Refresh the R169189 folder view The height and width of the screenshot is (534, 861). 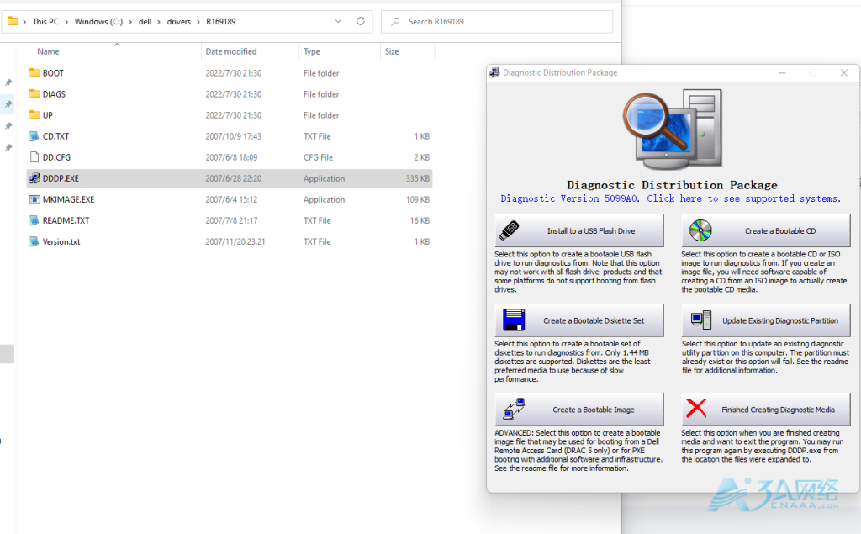[360, 21]
